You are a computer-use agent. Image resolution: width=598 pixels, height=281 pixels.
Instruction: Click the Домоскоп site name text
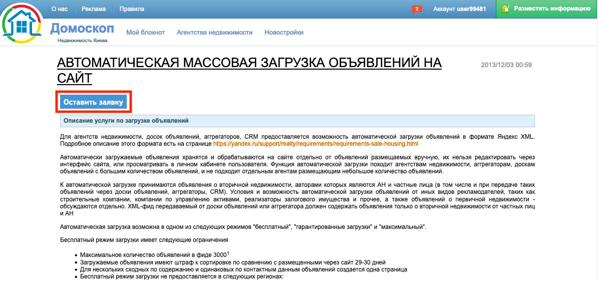[x=82, y=28]
